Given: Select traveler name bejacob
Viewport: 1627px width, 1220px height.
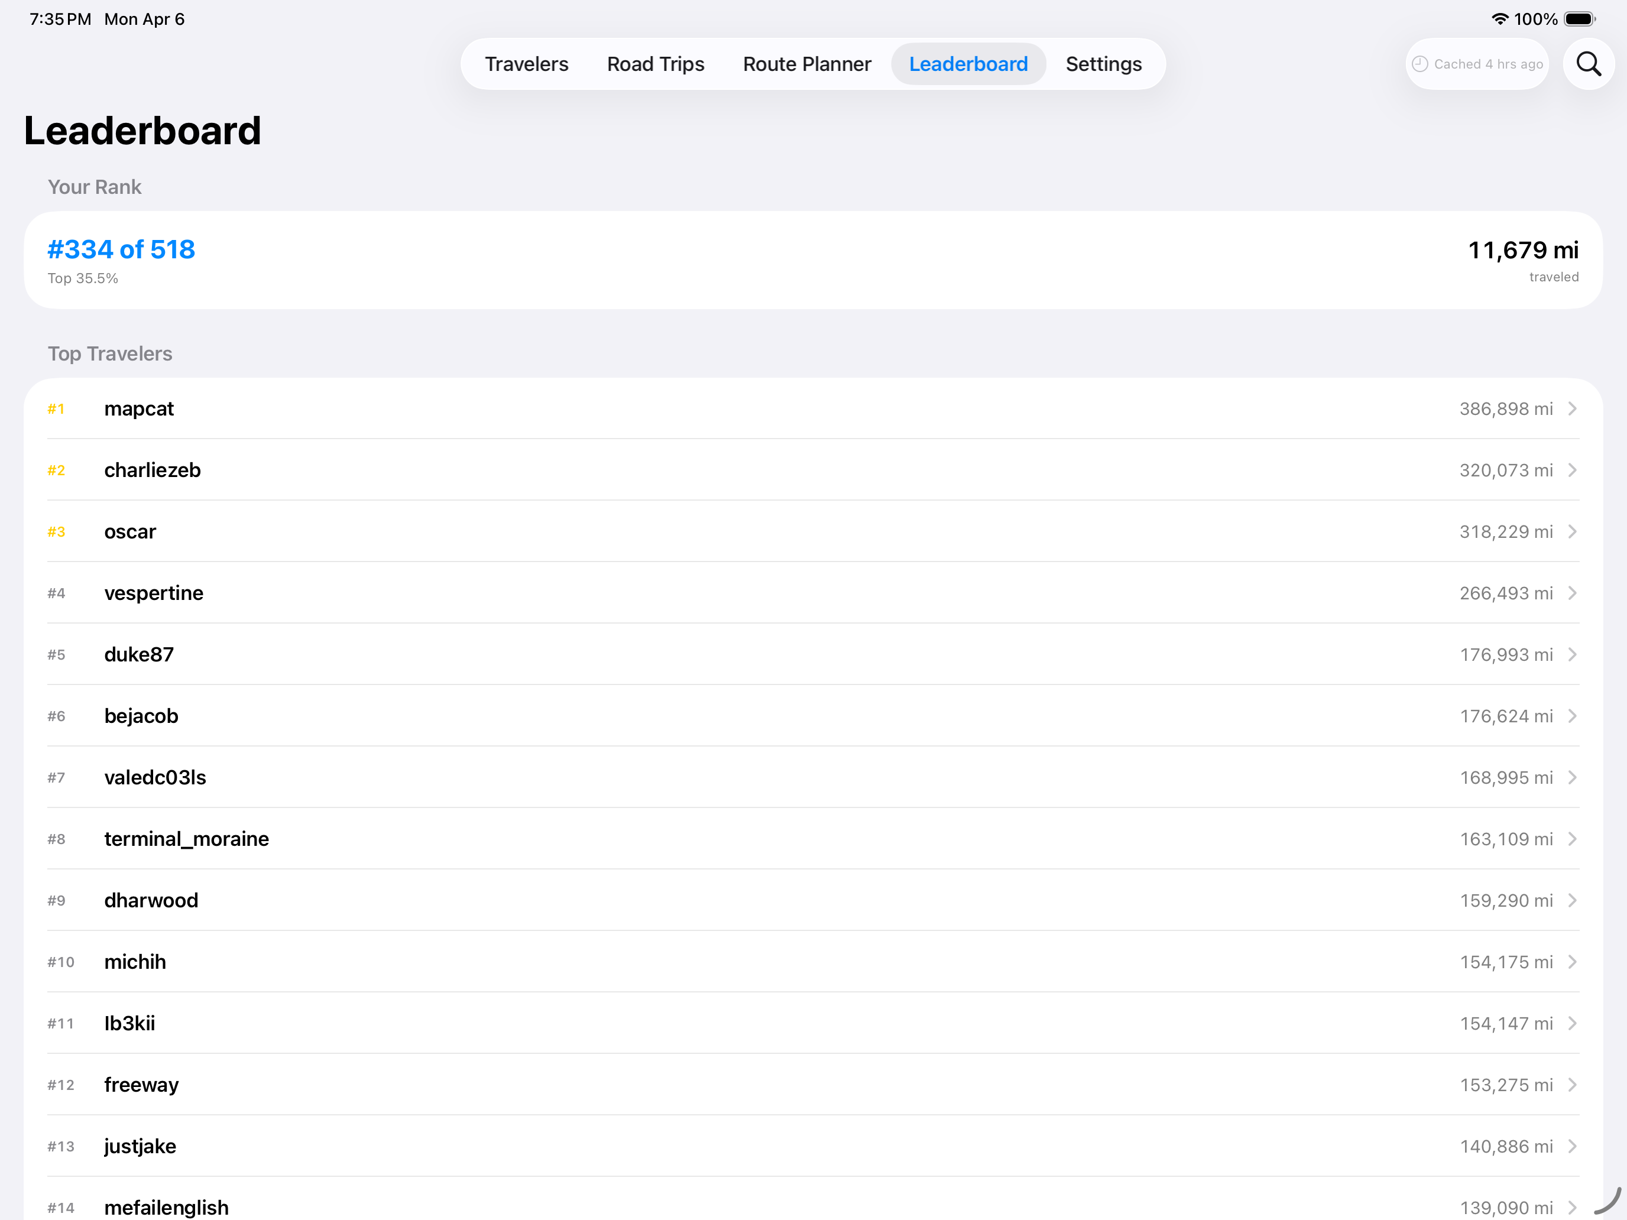Looking at the screenshot, I should [x=141, y=716].
